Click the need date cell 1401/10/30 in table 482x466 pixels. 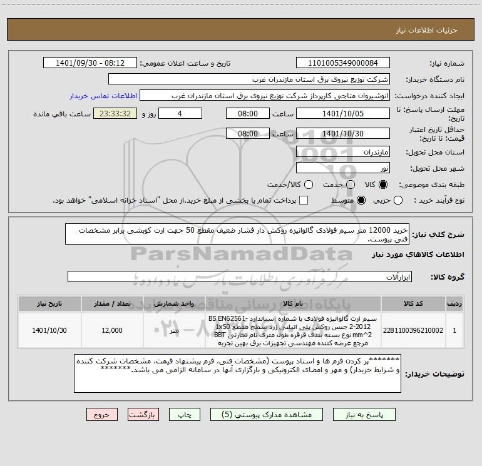click(x=49, y=330)
